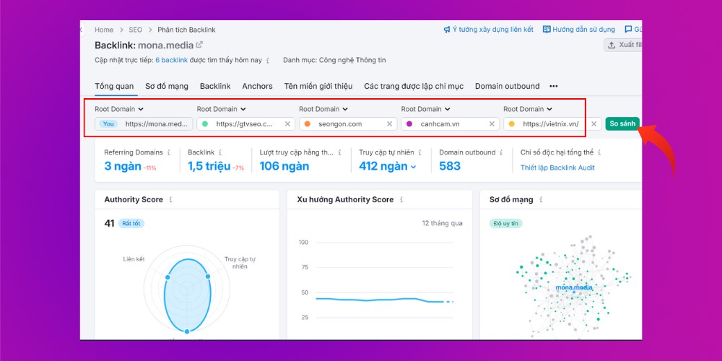
Task: Click the export upload icon
Action: (612, 45)
